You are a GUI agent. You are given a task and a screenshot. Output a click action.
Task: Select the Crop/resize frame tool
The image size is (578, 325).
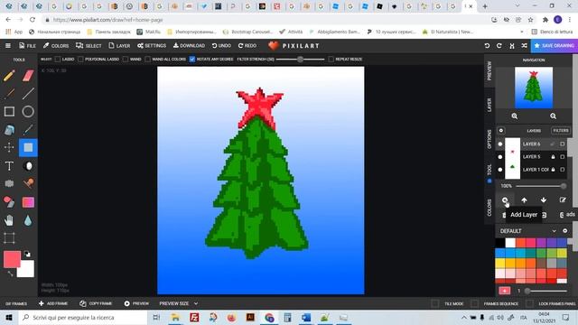pos(9,238)
